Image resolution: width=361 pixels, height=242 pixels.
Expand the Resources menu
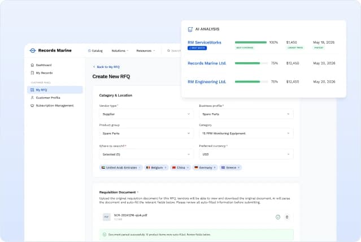point(146,51)
